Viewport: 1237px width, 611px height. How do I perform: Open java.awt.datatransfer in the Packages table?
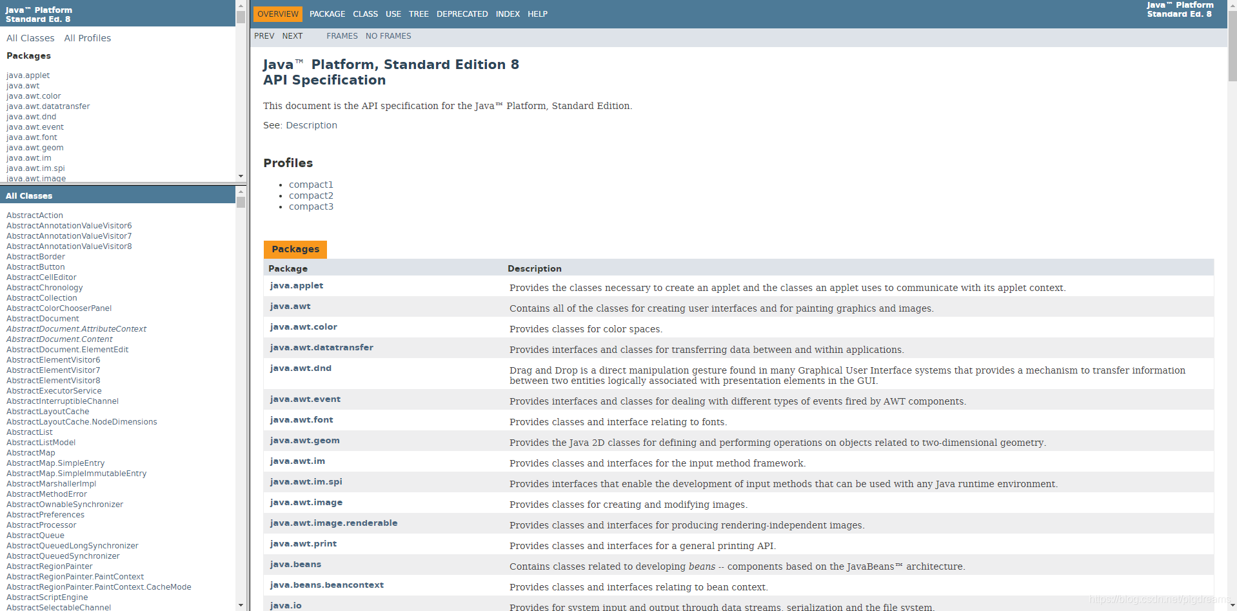click(x=322, y=348)
